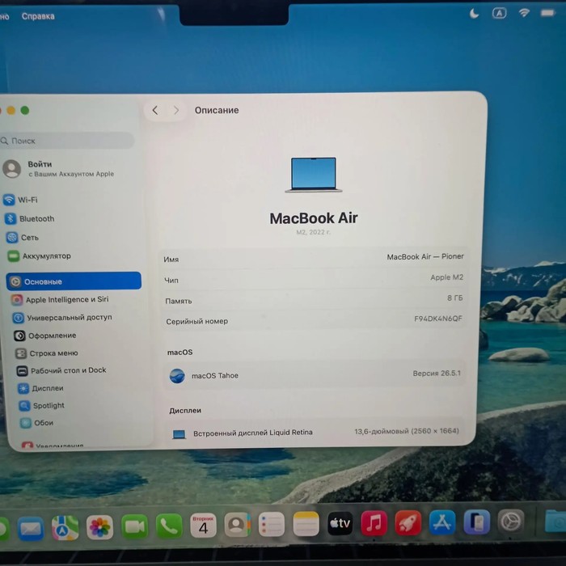The image size is (566, 566).
Task: Go back with the left chevron
Action: (155, 110)
